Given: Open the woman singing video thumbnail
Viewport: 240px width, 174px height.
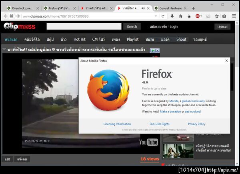Looking at the screenshot, I should [x=178, y=151].
